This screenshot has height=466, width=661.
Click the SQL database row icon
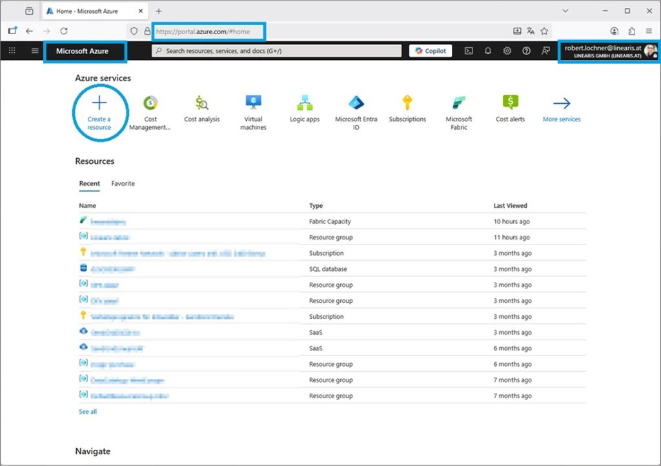pos(83,268)
